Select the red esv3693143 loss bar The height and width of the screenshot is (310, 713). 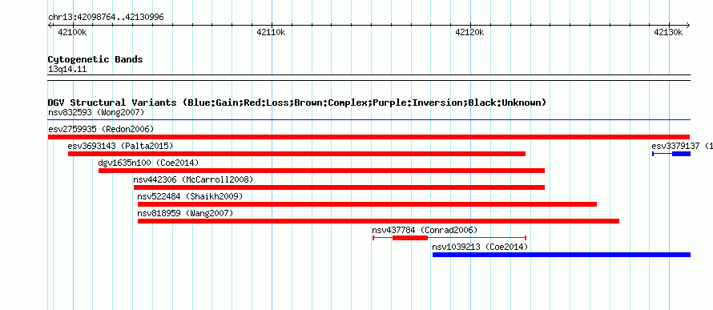pyautogui.click(x=297, y=154)
